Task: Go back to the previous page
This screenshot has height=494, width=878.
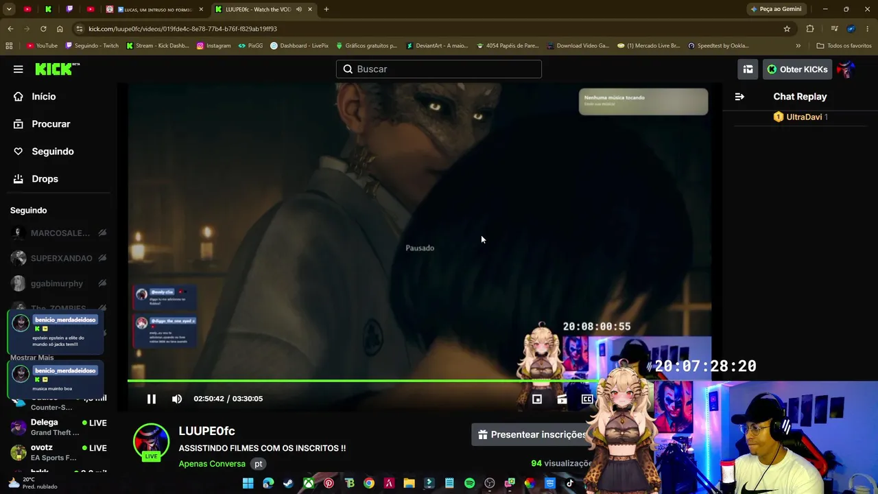Action: click(x=10, y=29)
